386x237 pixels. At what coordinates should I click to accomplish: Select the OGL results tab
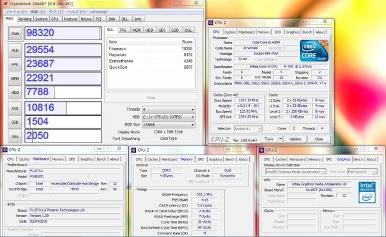188,30
